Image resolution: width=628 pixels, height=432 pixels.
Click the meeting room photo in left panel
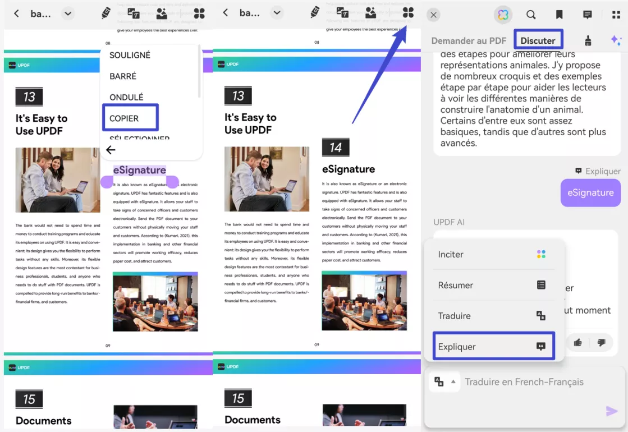coord(155,301)
